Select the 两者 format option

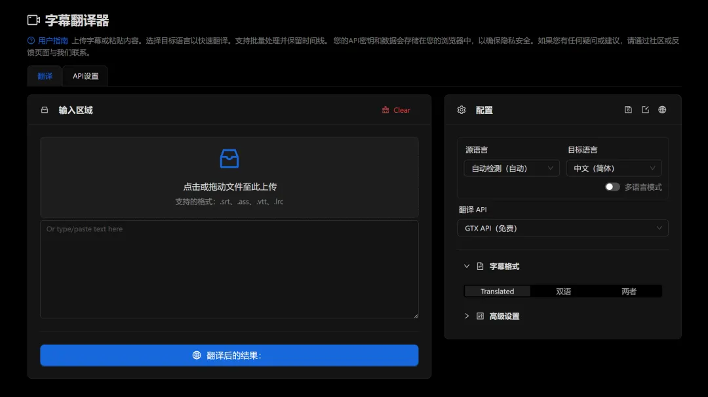(629, 292)
